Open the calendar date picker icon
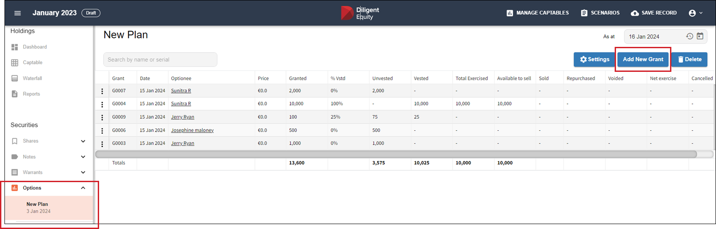The width and height of the screenshot is (716, 229). point(700,37)
